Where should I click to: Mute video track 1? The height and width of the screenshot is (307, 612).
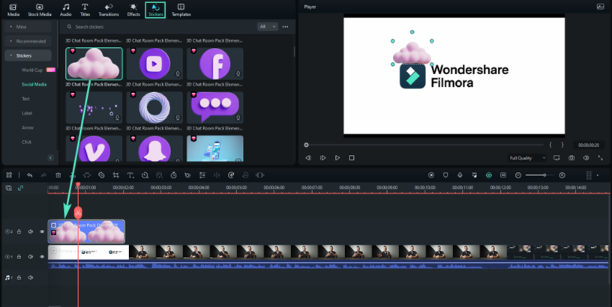click(x=31, y=257)
